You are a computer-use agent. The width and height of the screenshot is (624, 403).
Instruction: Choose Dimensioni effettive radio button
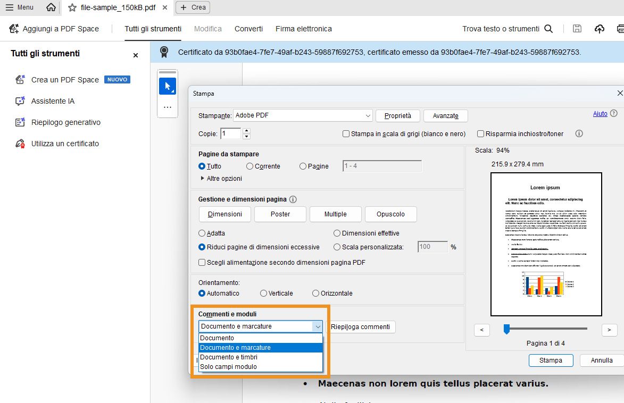(x=337, y=233)
